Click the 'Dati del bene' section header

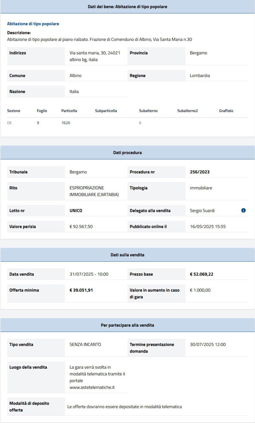click(127, 7)
